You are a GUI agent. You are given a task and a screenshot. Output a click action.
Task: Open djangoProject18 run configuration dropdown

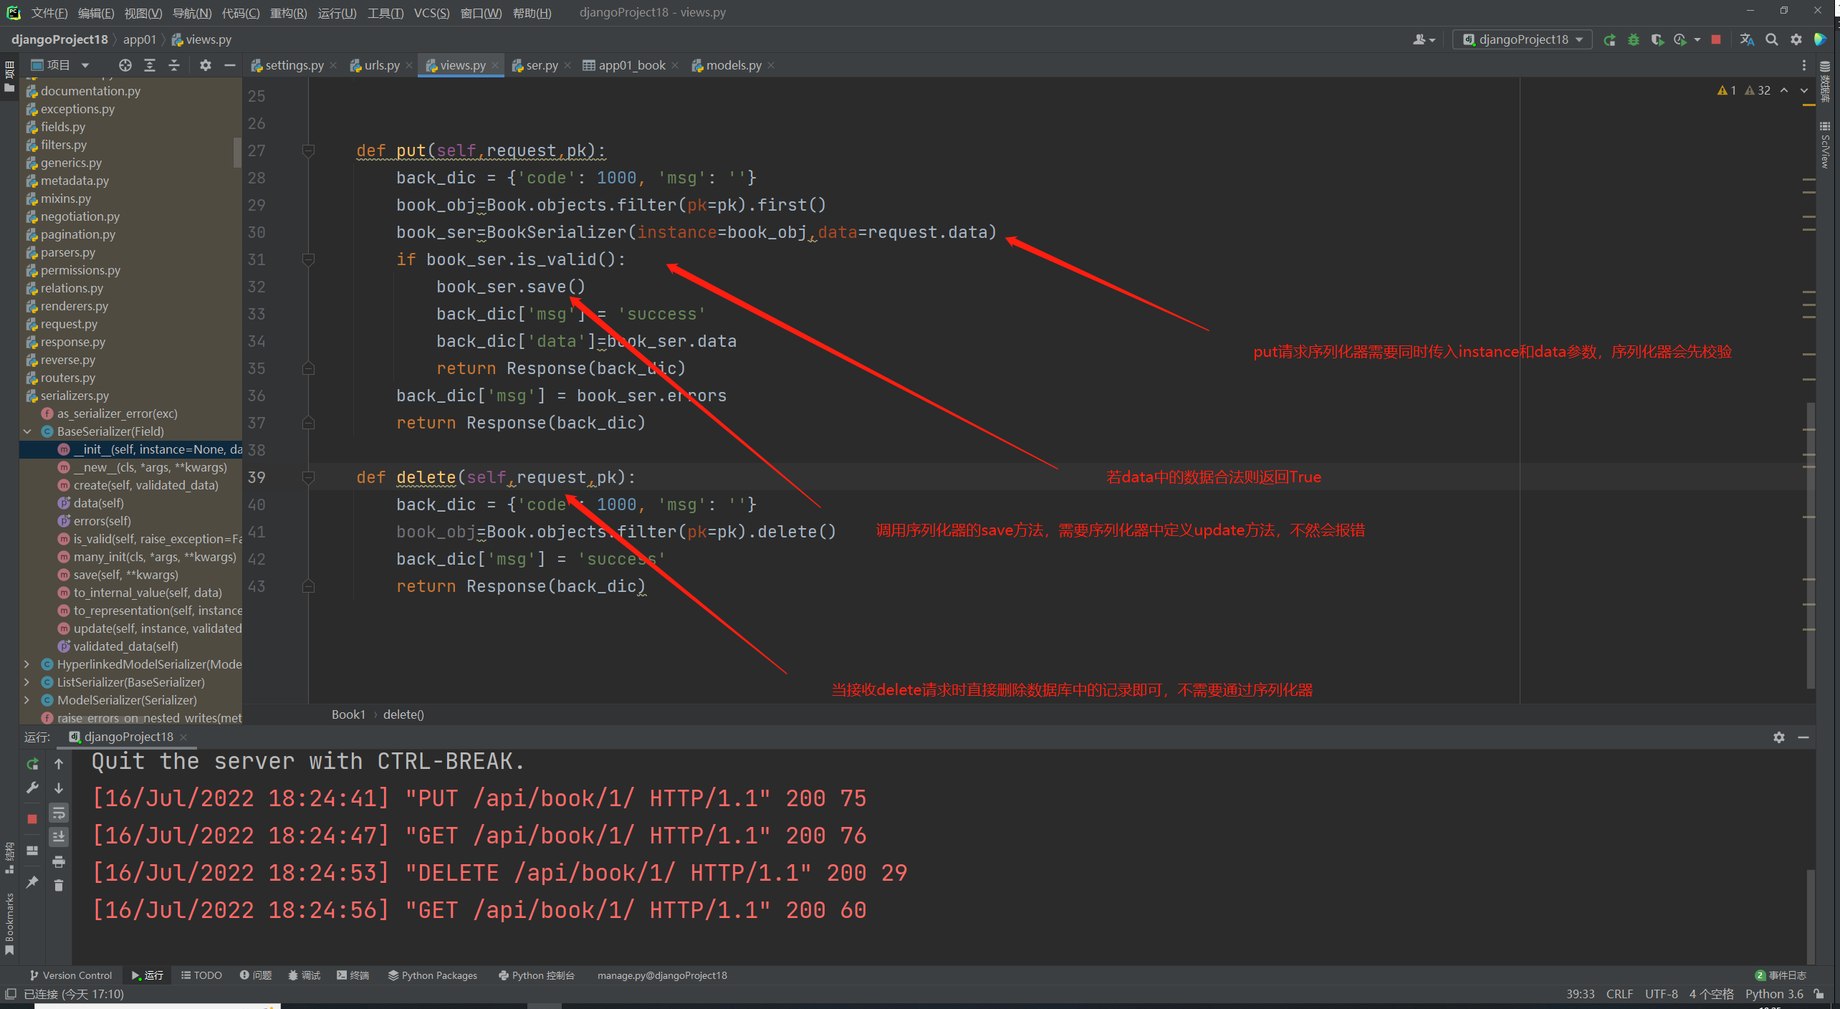[x=1523, y=40]
